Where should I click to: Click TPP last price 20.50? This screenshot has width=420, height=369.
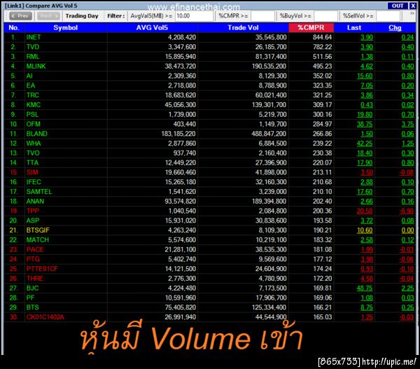(x=365, y=211)
